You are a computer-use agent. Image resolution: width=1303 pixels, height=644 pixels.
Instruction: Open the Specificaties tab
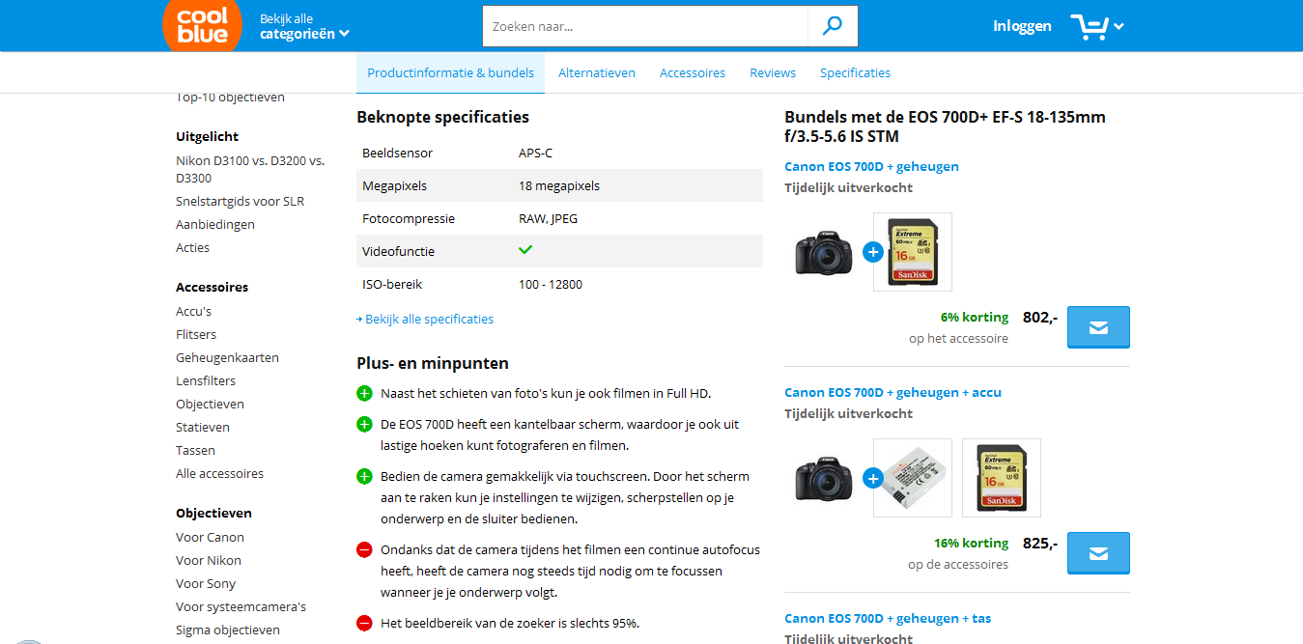tap(855, 73)
